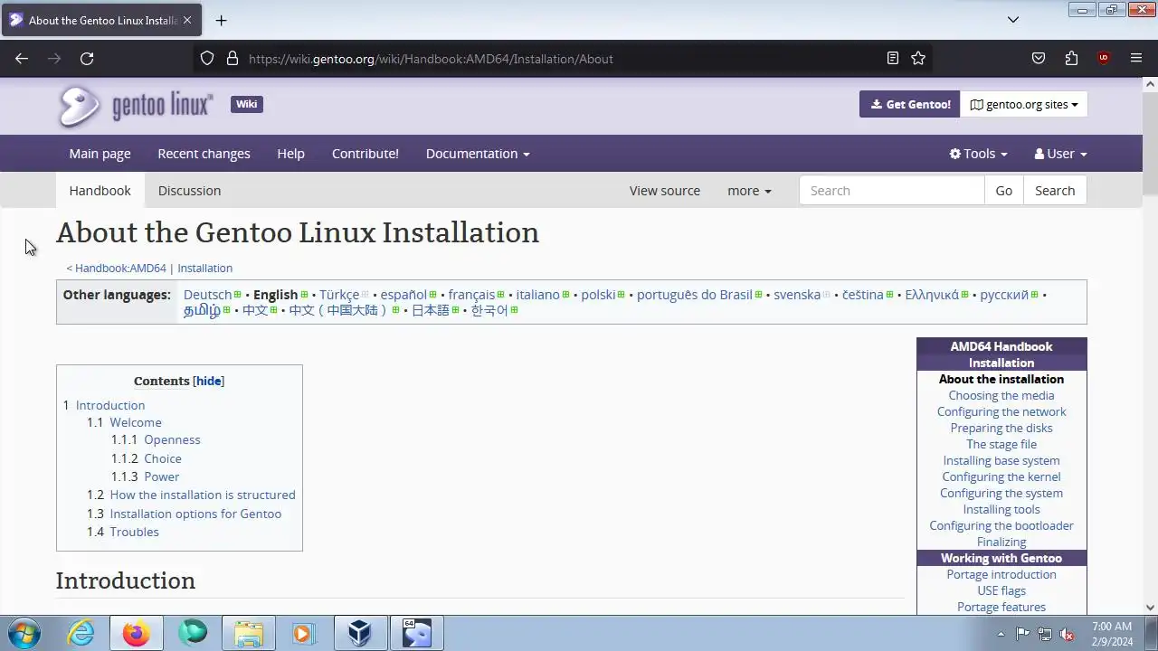Switch language to Deutsch

tap(207, 295)
